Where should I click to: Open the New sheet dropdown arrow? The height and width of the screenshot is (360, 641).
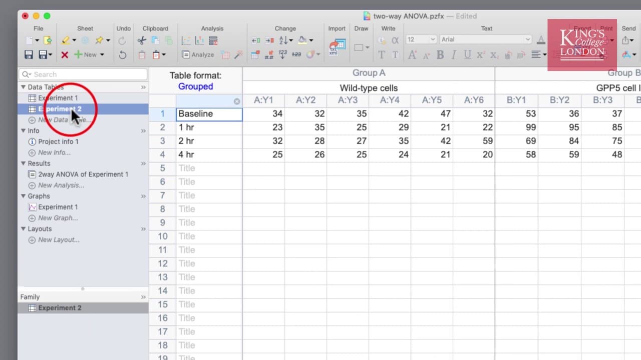[x=102, y=54]
